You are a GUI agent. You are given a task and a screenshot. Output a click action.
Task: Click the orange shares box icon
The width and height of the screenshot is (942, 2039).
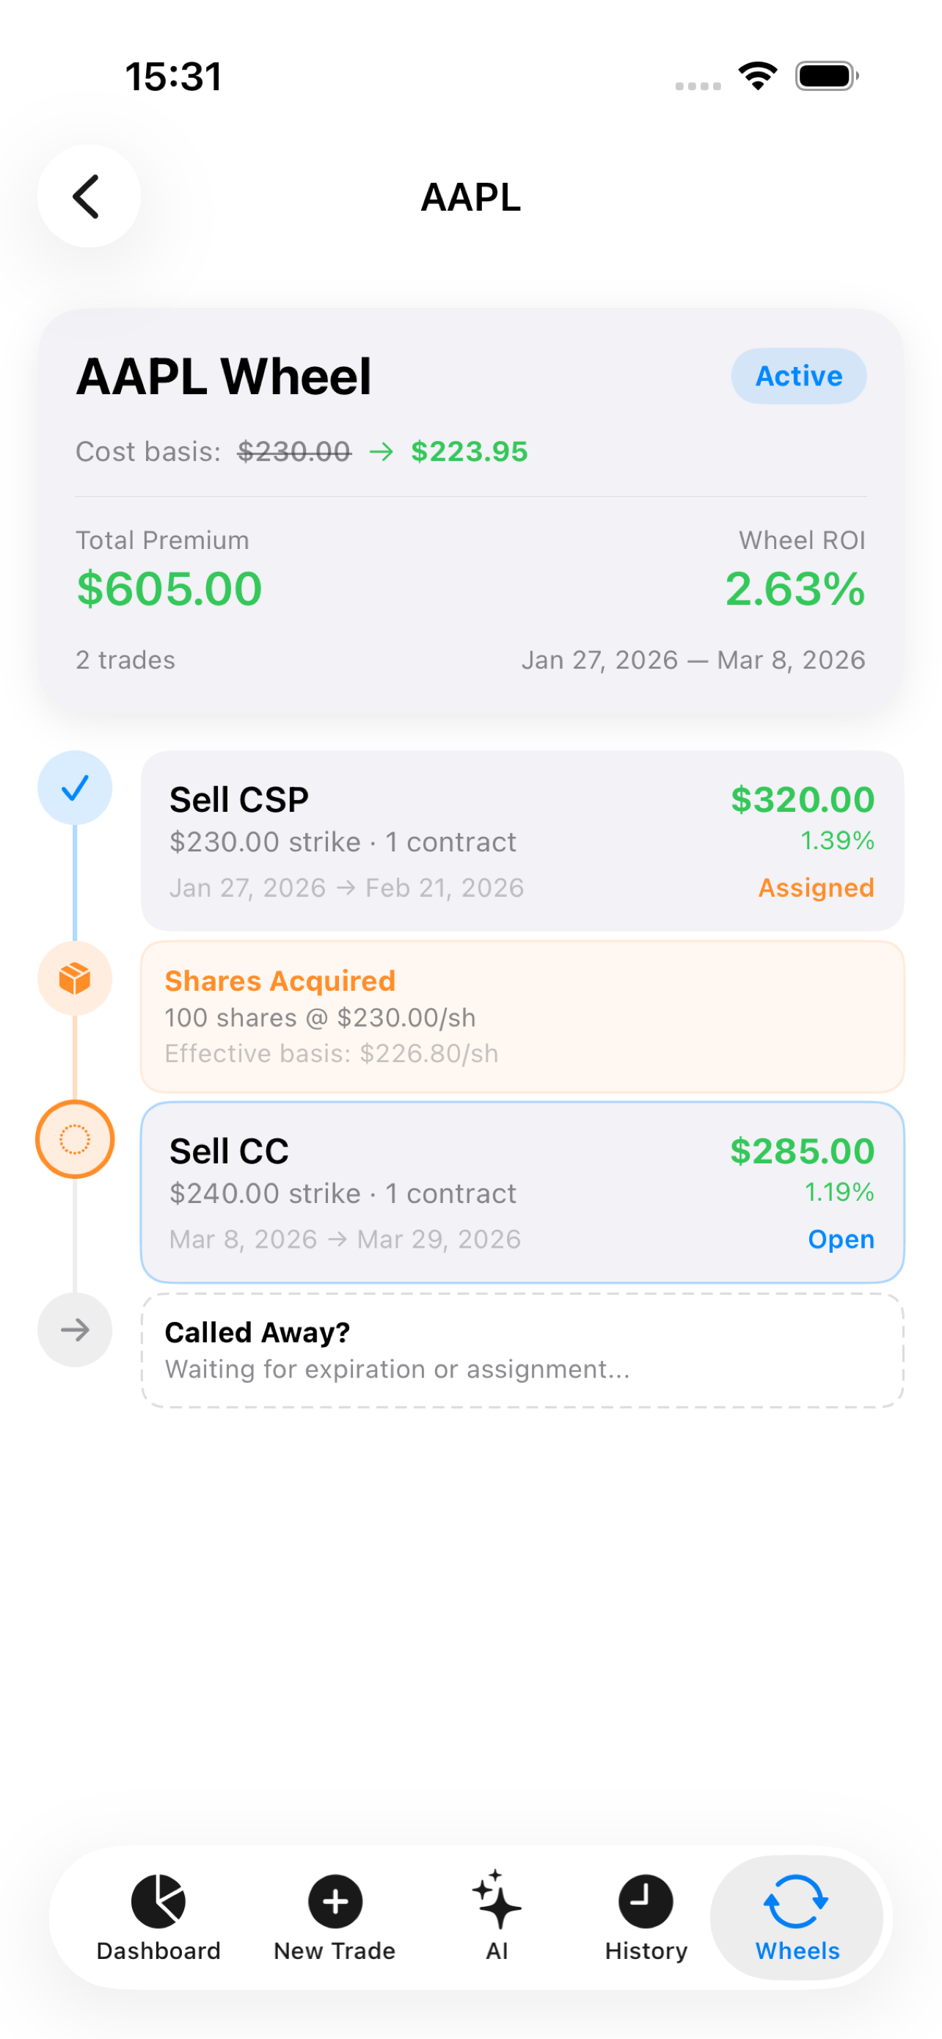tap(75, 978)
